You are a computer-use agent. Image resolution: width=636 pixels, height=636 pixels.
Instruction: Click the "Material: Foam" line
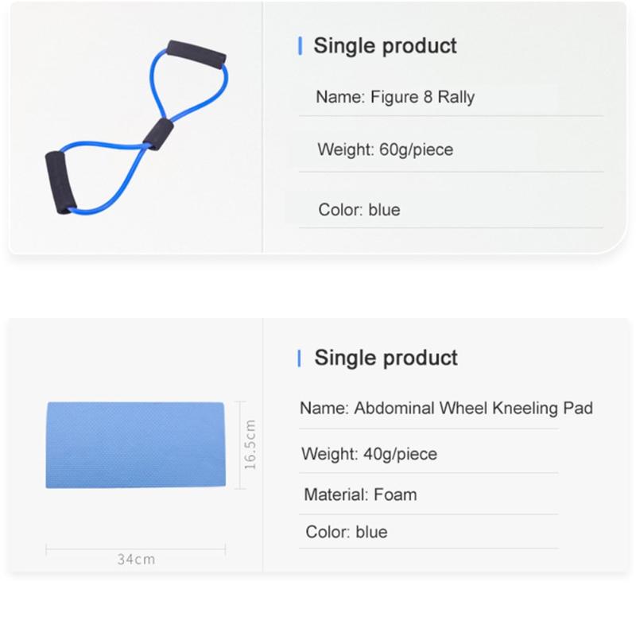[360, 494]
